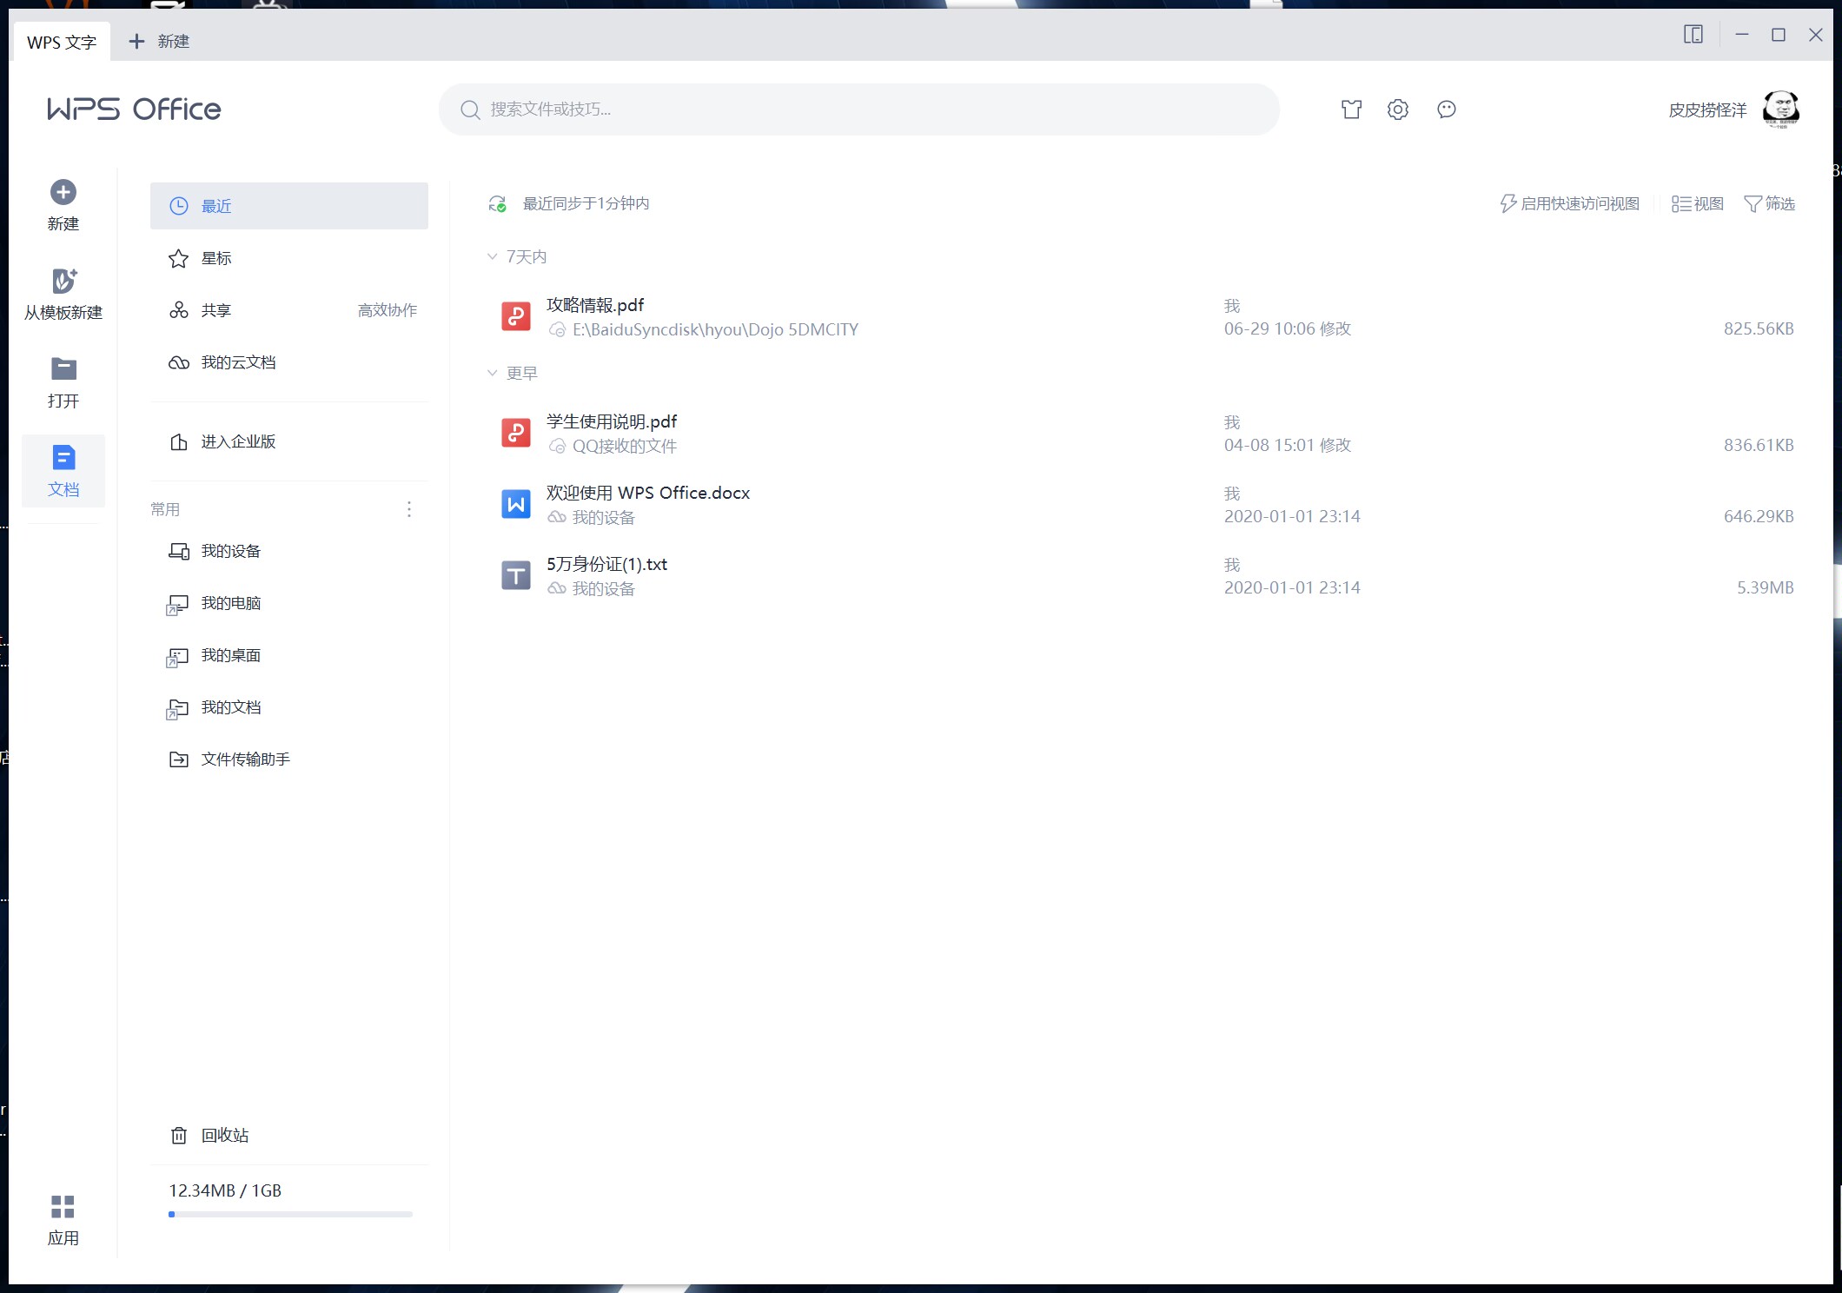This screenshot has height=1293, width=1842.
Task: Collapse the 更早 group
Action: coord(493,374)
